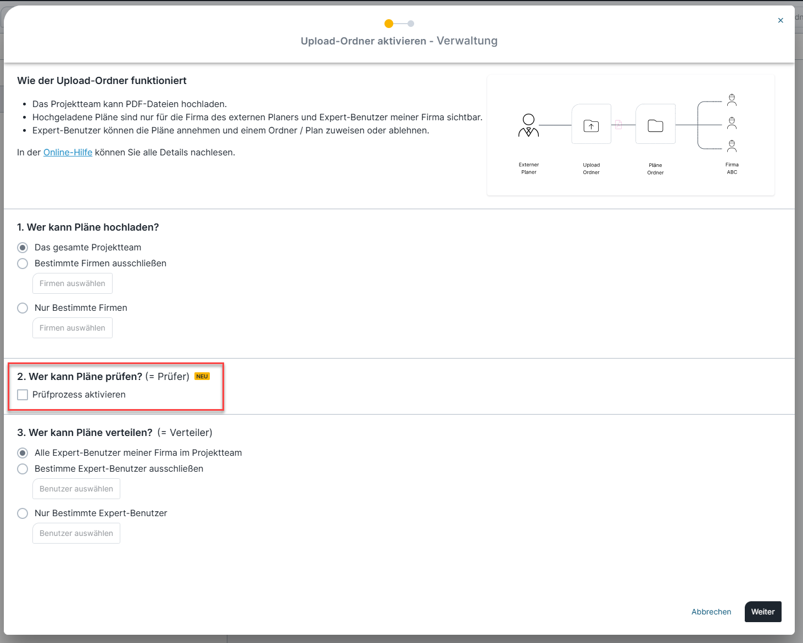
Task: Click the yellow NEU badge
Action: click(202, 376)
